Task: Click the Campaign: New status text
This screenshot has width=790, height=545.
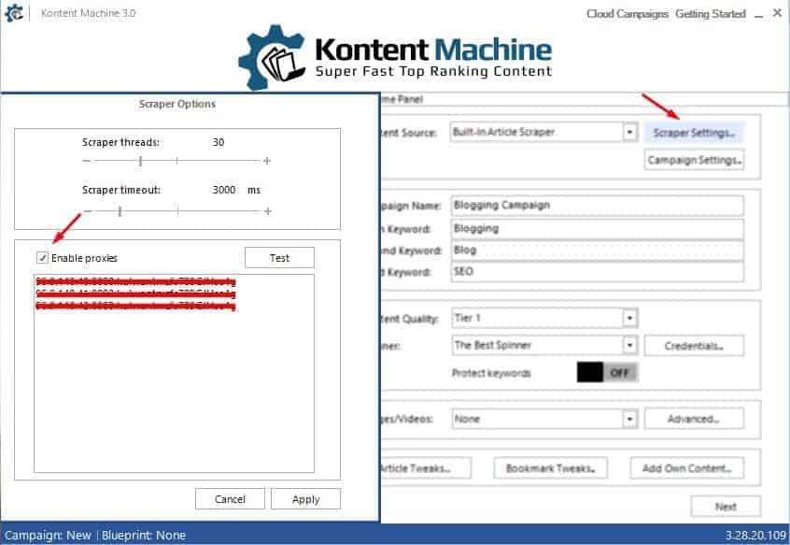Action: coord(48,535)
